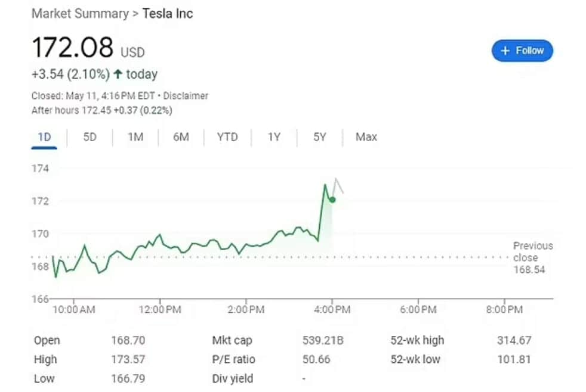Click the Disclaimer link
Screen dimensions: 586x392
click(x=186, y=96)
